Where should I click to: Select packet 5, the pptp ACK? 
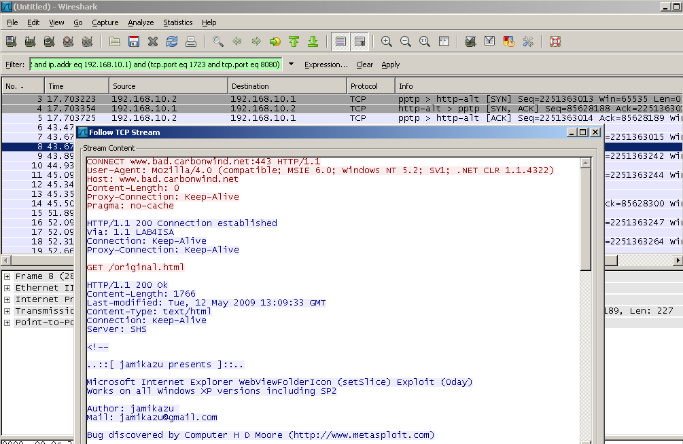click(342, 118)
